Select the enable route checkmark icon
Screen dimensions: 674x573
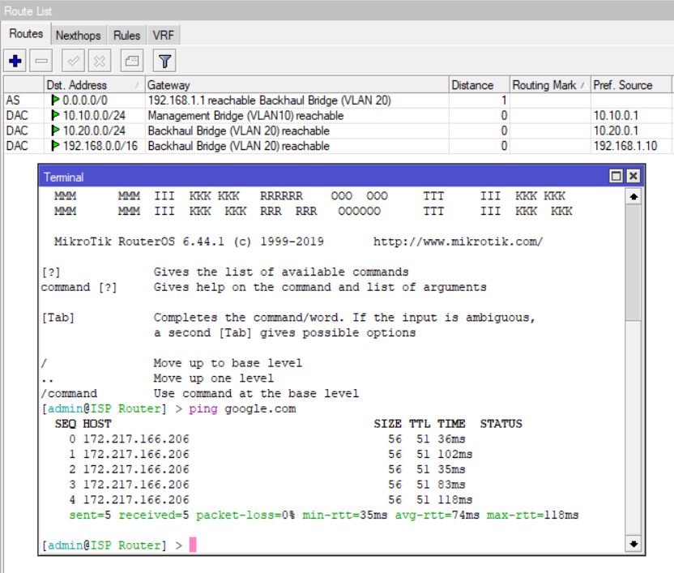[72, 60]
